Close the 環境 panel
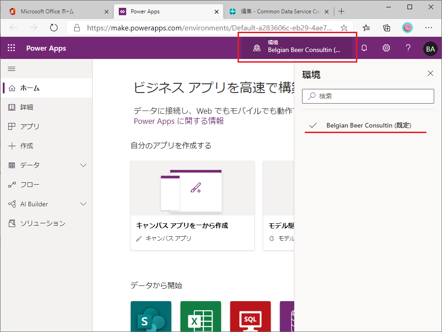 [430, 73]
